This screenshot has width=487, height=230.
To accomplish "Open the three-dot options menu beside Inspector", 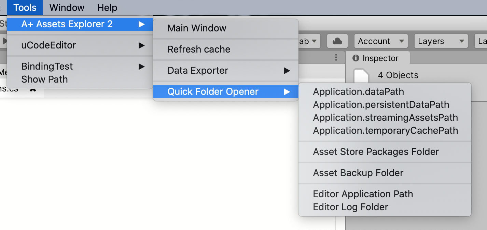I will pyautogui.click(x=336, y=57).
